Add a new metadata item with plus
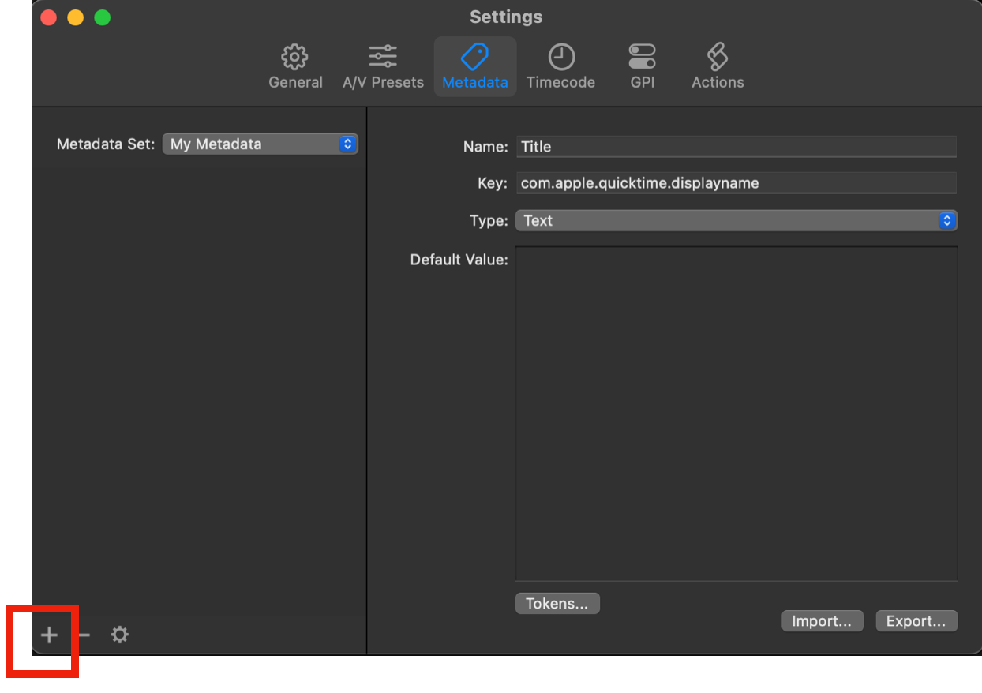The image size is (982, 693). coord(50,635)
